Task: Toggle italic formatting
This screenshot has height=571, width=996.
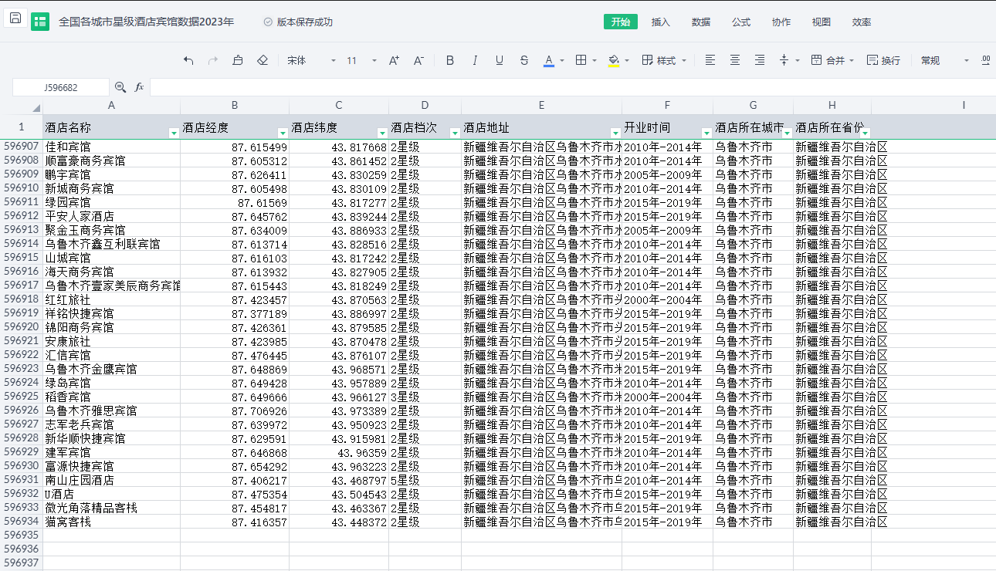Action: (x=475, y=60)
